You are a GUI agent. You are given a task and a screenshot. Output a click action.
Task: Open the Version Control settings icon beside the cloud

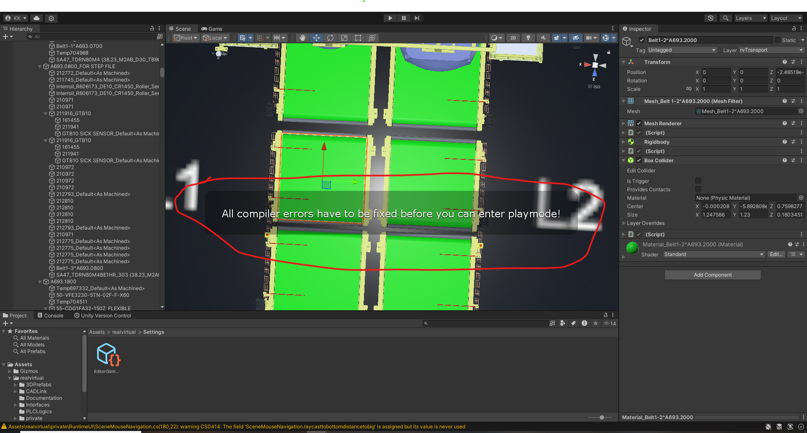[x=51, y=18]
